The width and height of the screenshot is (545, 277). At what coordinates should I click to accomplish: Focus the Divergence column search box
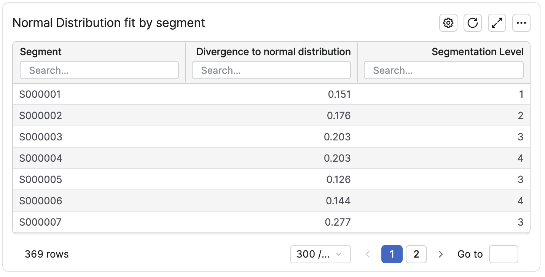(x=271, y=70)
